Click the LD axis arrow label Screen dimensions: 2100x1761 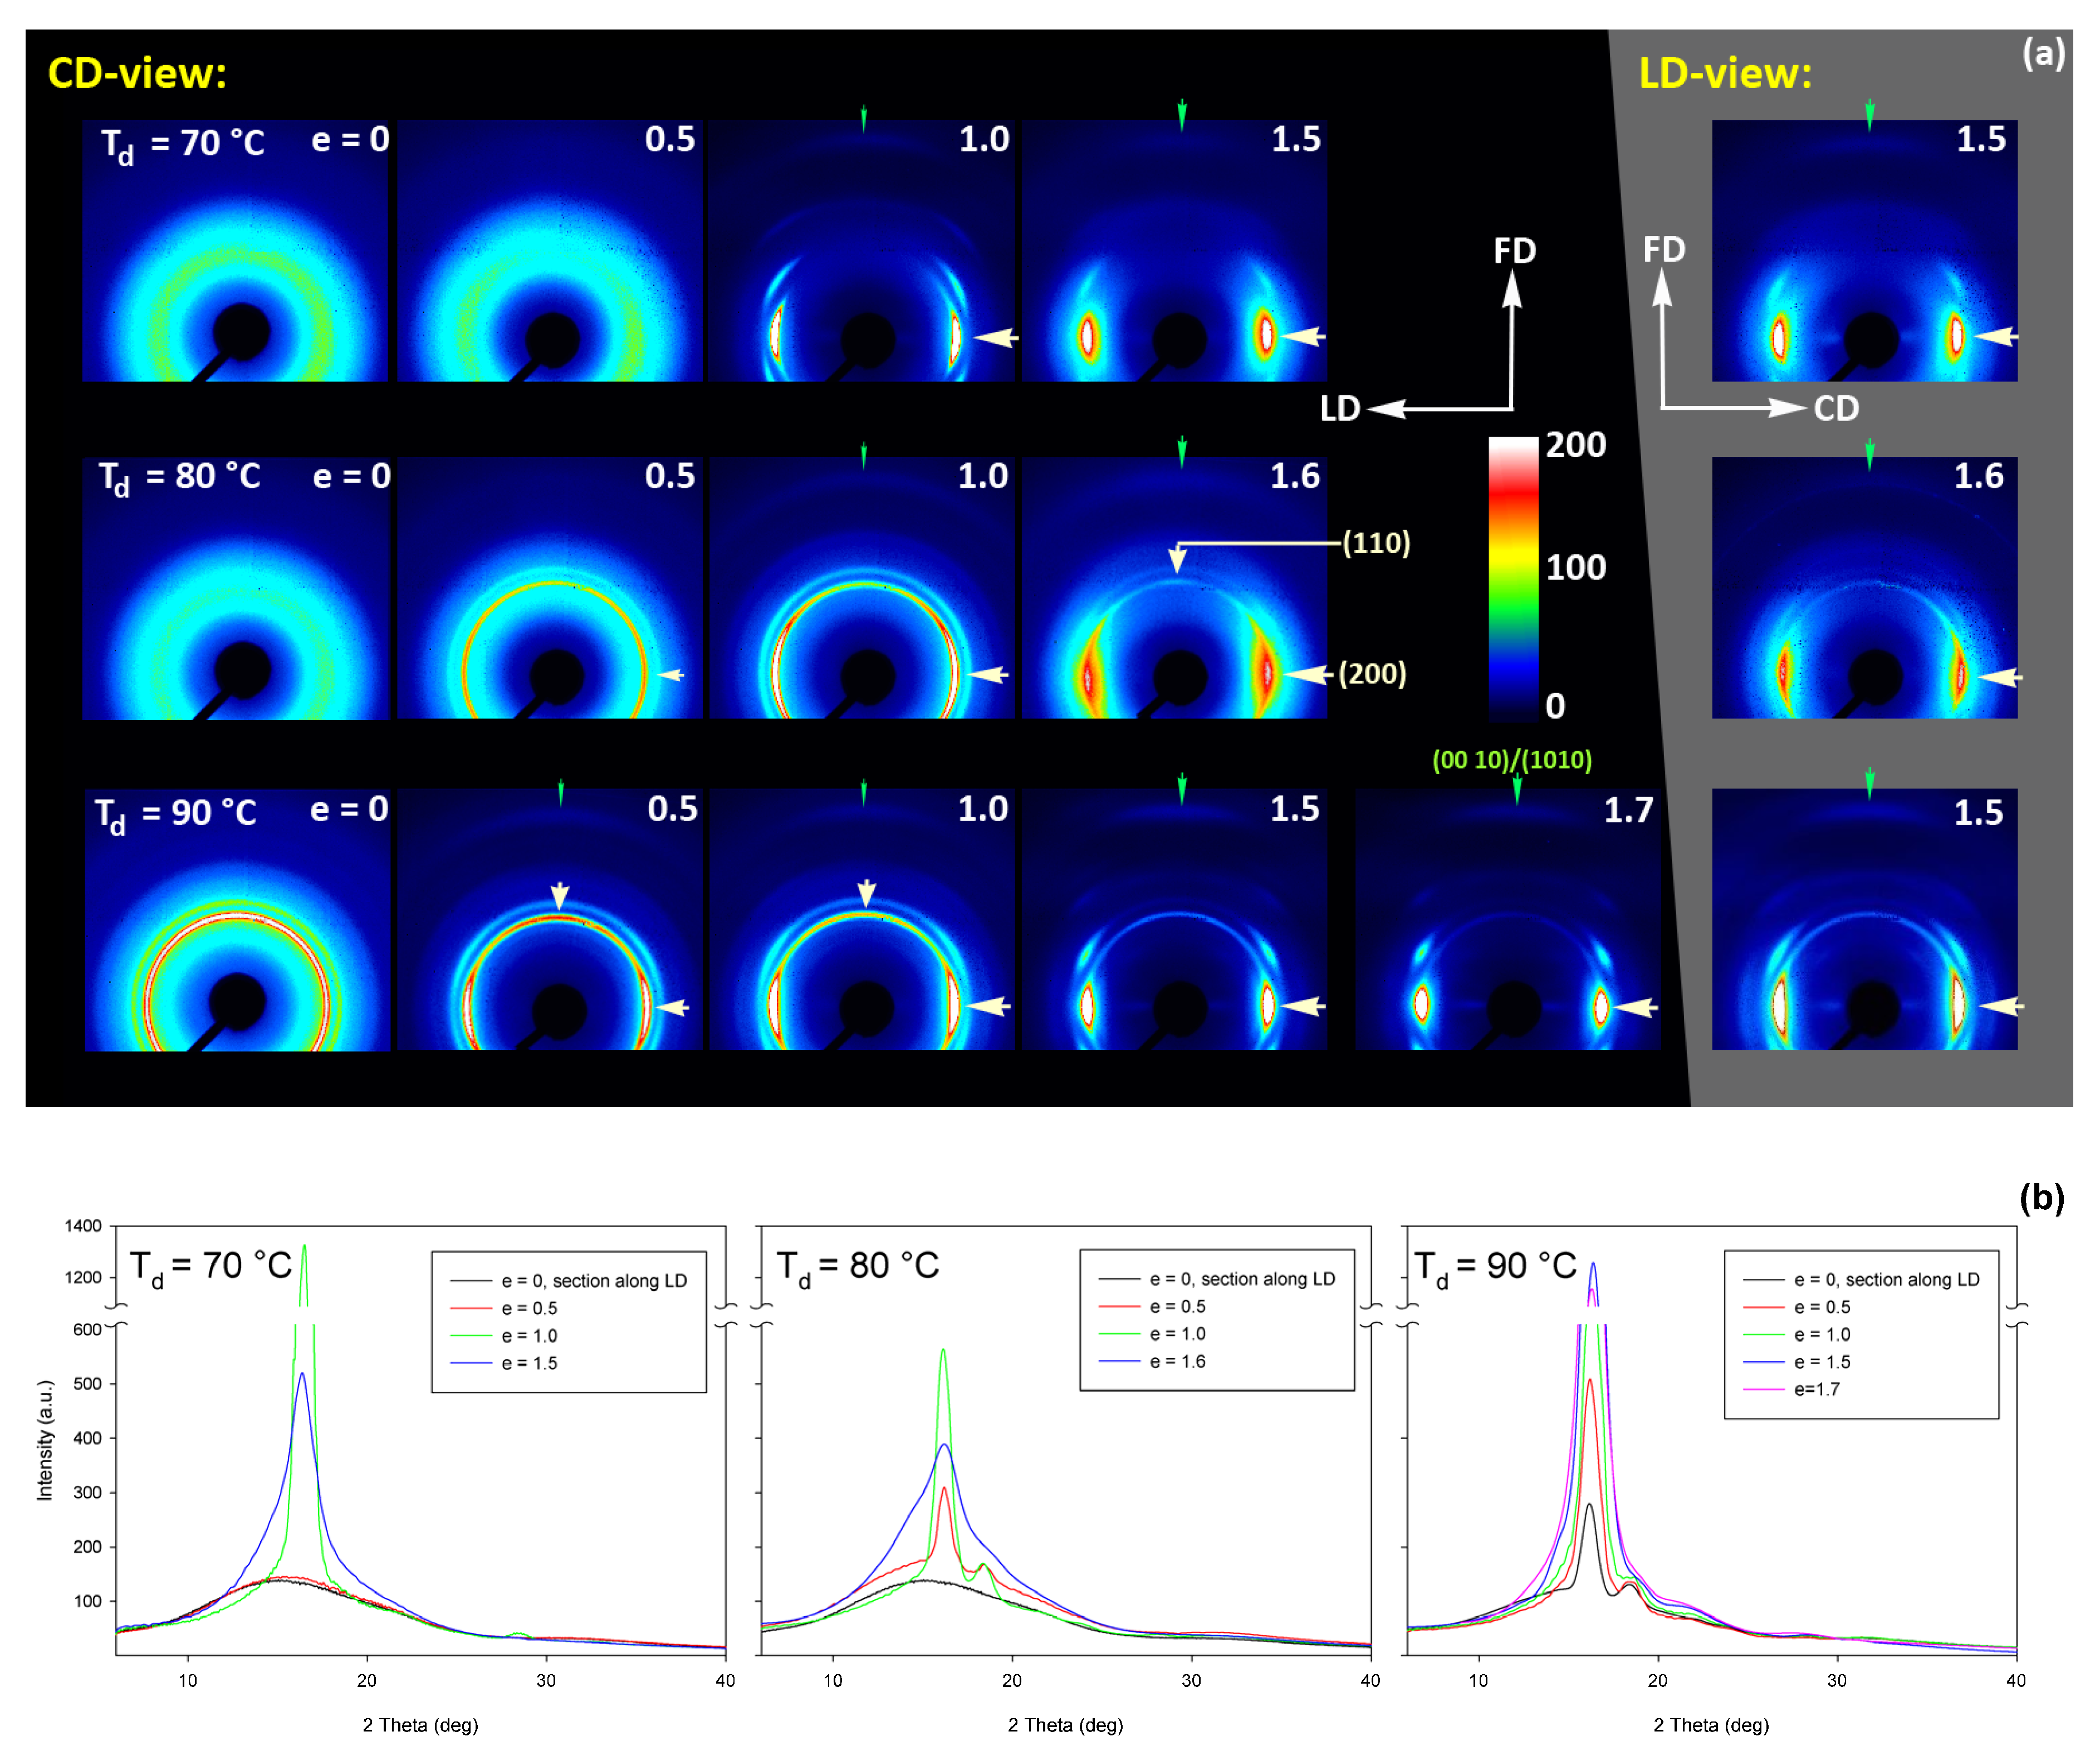(1340, 409)
